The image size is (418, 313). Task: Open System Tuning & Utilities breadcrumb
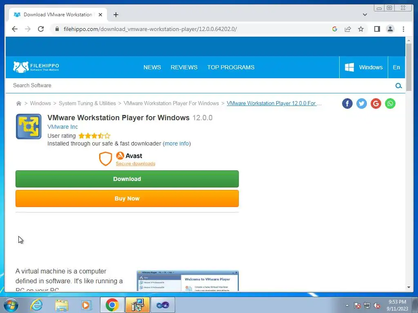(87, 103)
